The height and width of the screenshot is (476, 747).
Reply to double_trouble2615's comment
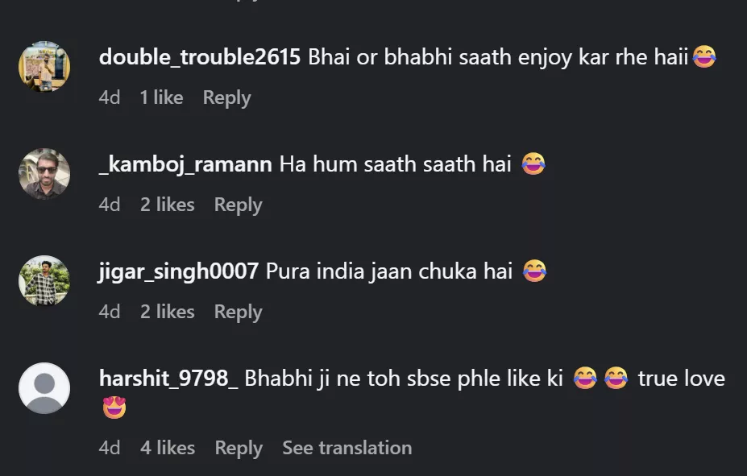tap(226, 97)
